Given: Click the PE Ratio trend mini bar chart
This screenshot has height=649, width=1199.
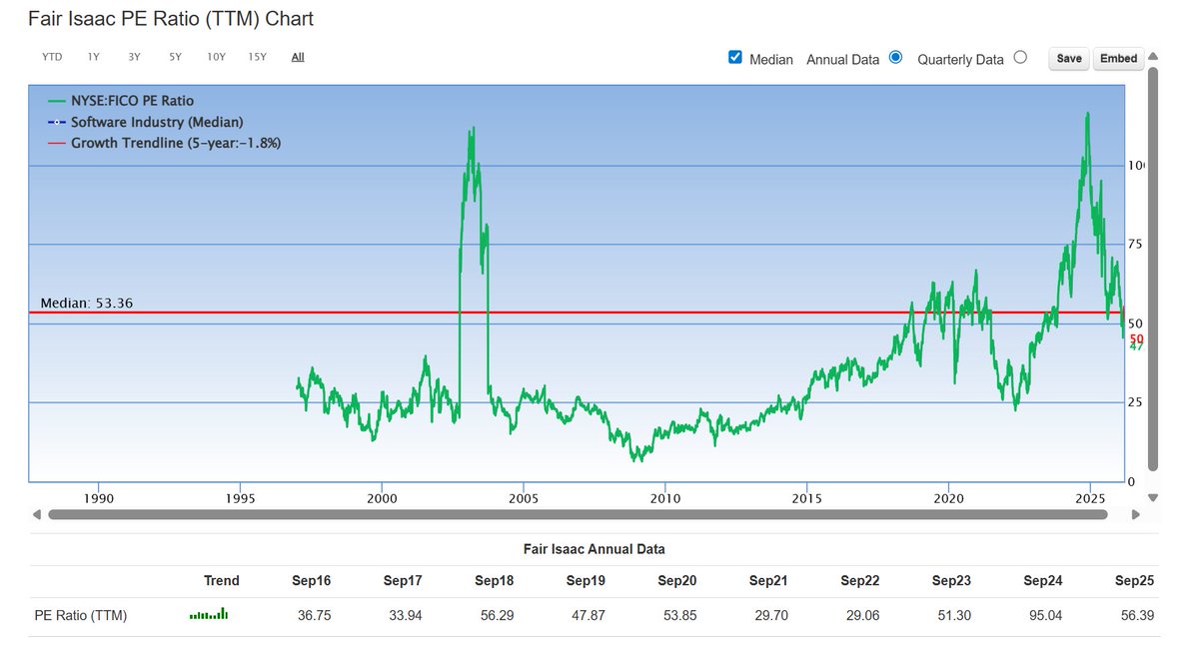Looking at the screenshot, I should [x=209, y=614].
